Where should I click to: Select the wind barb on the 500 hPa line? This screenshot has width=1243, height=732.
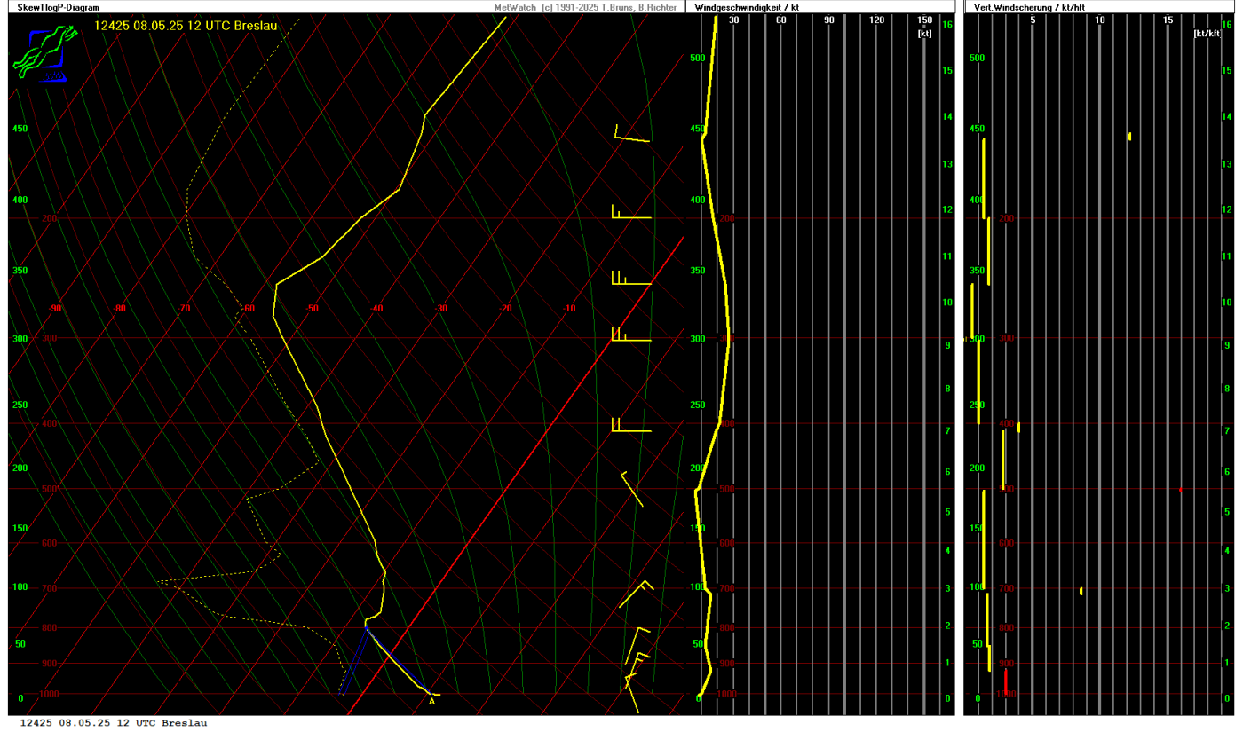(632, 489)
